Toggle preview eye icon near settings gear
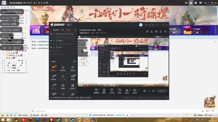The height and width of the screenshot is (122, 218). pyautogui.click(x=149, y=91)
